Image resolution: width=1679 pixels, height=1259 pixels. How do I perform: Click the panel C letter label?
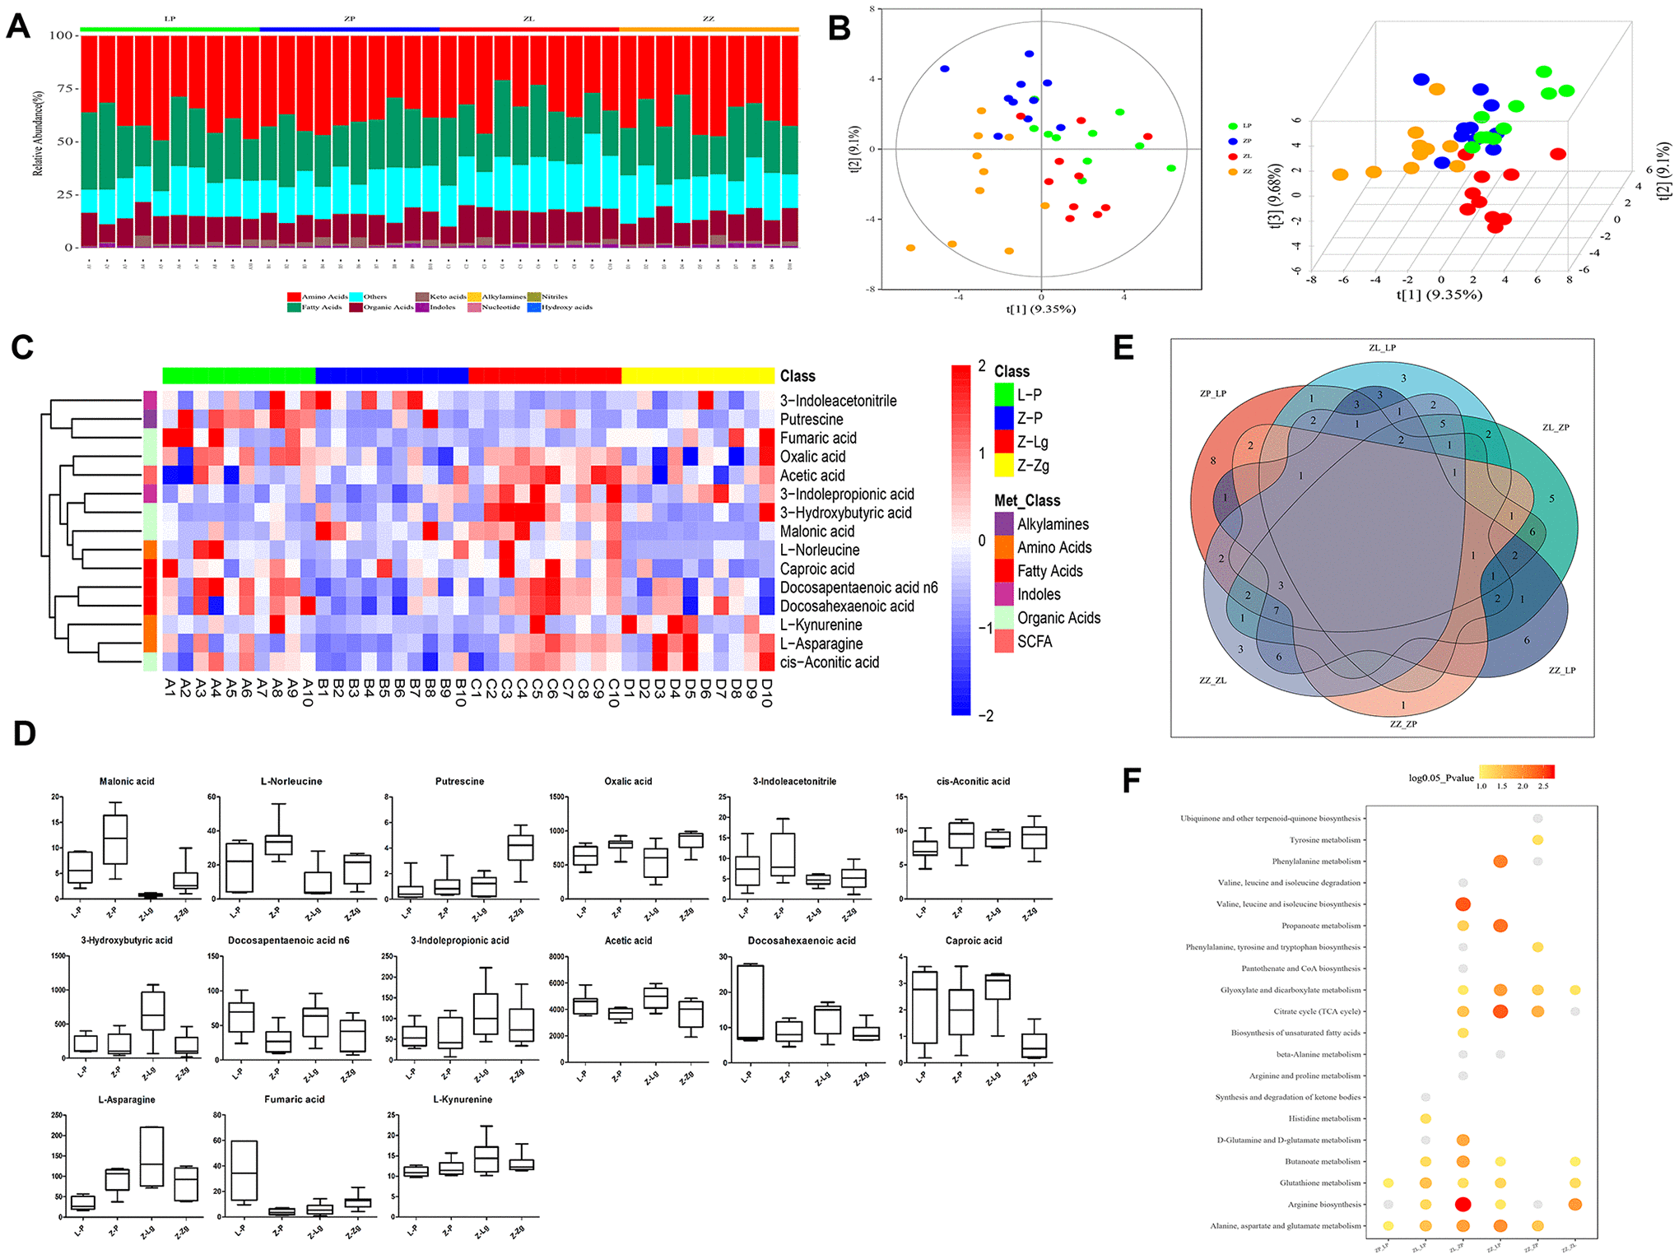[x=22, y=346]
